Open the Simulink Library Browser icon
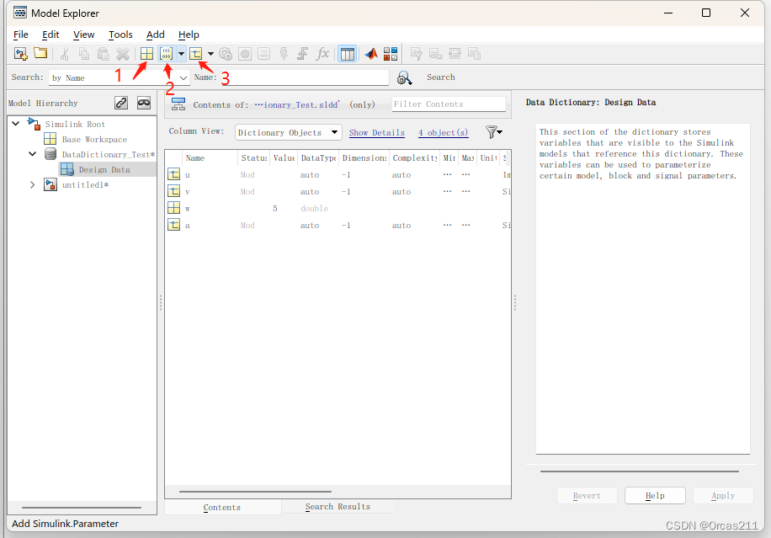The image size is (771, 538). click(x=391, y=54)
